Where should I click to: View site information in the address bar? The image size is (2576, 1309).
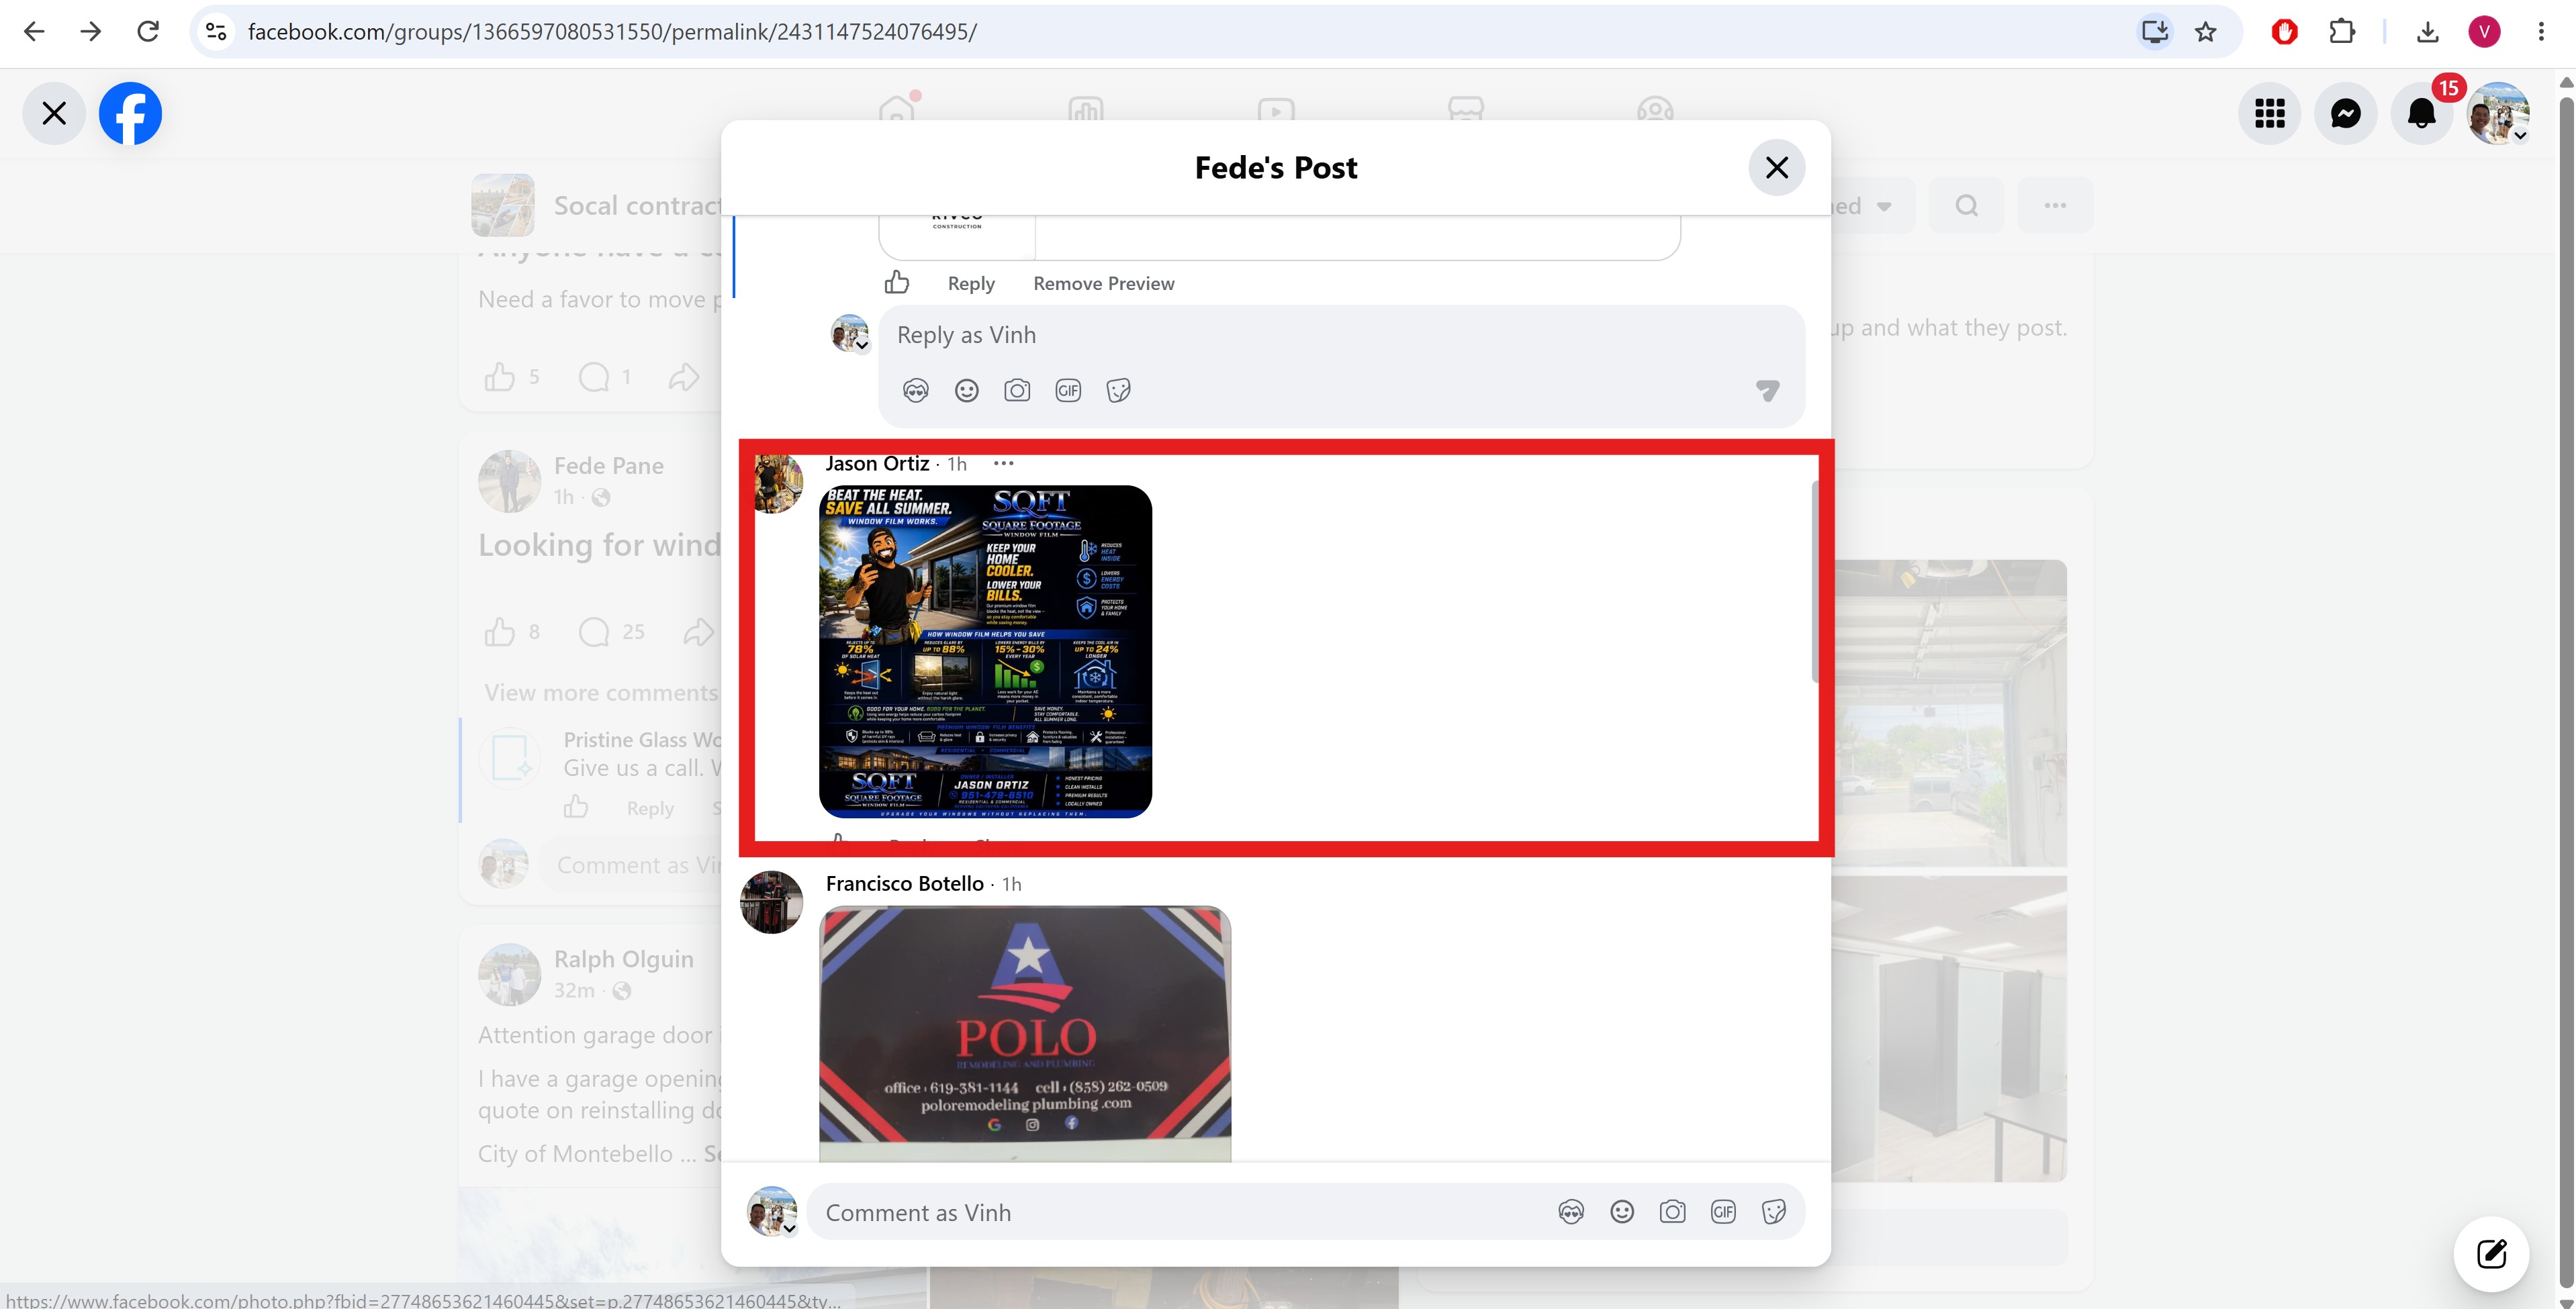216,32
